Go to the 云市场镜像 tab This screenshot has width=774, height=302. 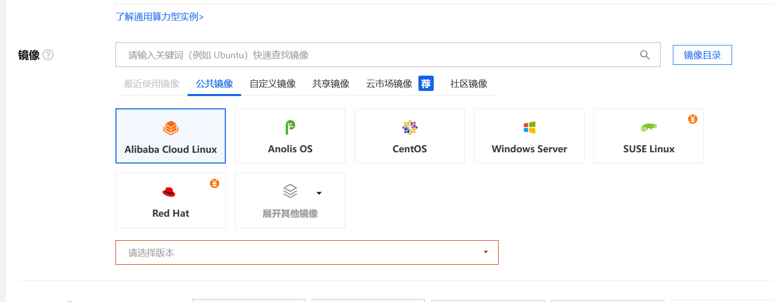[389, 84]
